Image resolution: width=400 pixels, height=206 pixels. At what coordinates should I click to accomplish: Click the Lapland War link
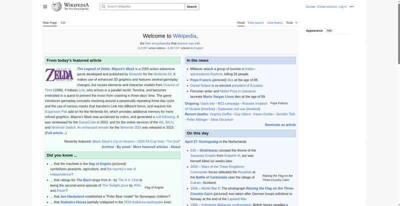tap(236, 199)
